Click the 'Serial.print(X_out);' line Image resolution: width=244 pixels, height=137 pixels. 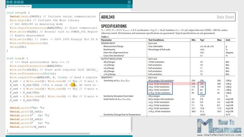click(26, 112)
